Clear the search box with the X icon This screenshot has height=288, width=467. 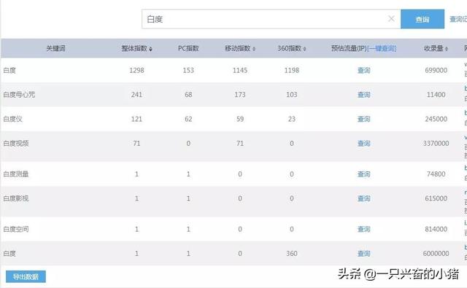click(x=391, y=19)
